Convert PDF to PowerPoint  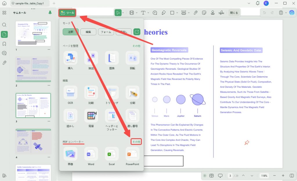[132, 156]
